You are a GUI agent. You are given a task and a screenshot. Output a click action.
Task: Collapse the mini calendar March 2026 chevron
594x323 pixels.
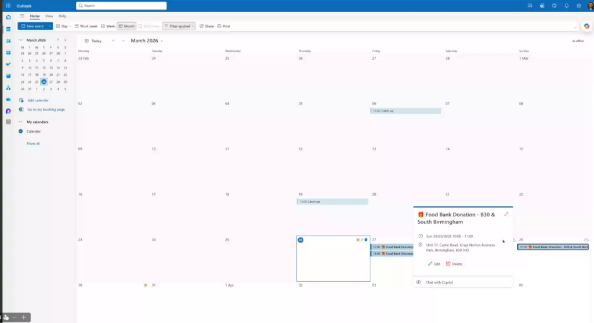[x=20, y=40]
